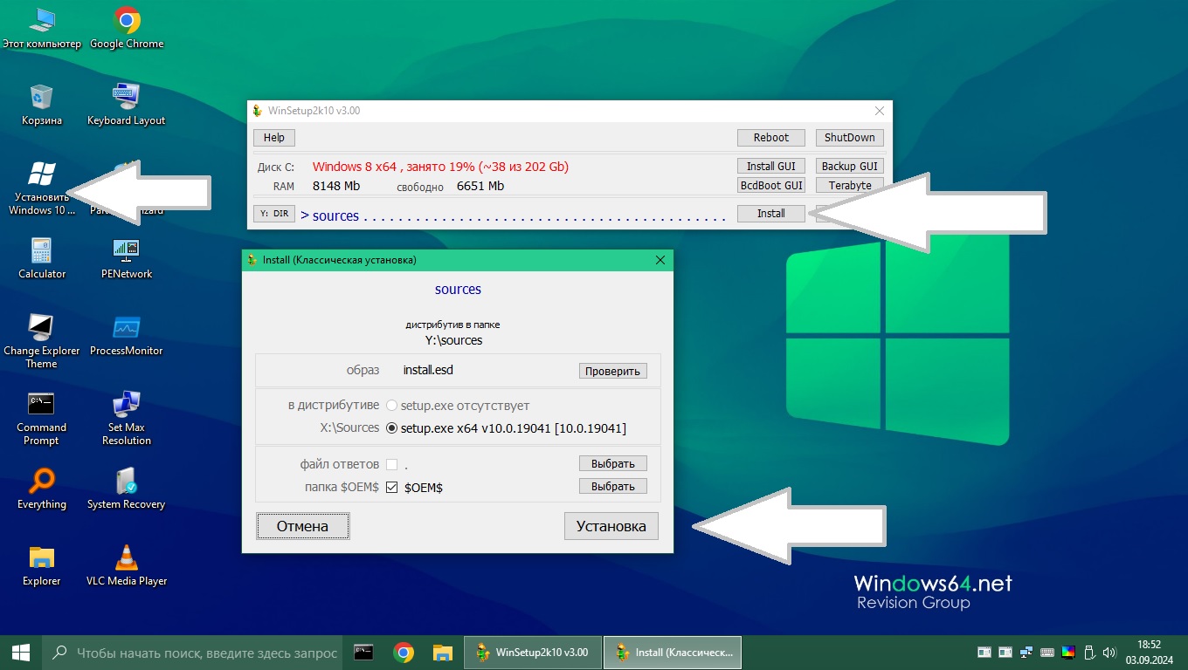Click the taskbar search input field

[192, 652]
